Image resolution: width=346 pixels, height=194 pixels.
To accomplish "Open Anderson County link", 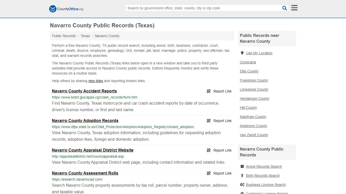I will (254, 126).
